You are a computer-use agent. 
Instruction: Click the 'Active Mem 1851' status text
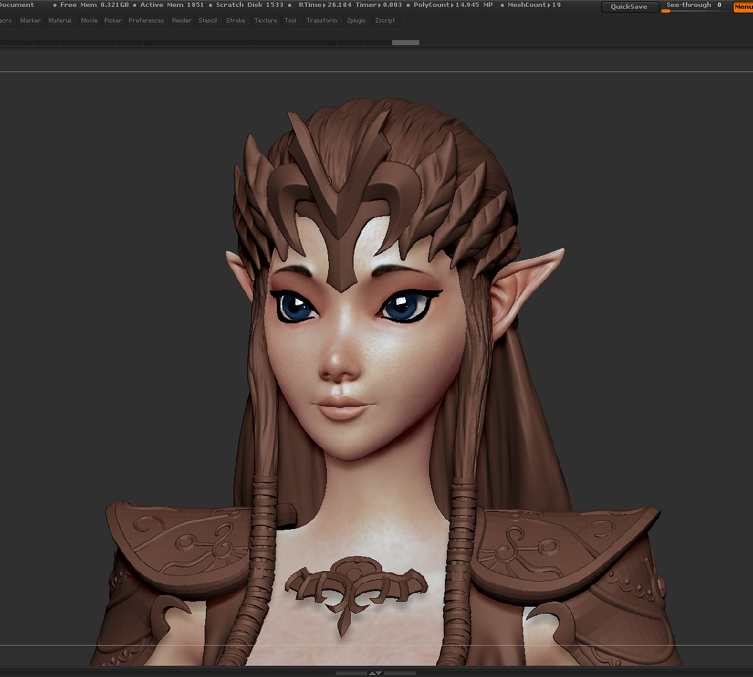(x=172, y=5)
